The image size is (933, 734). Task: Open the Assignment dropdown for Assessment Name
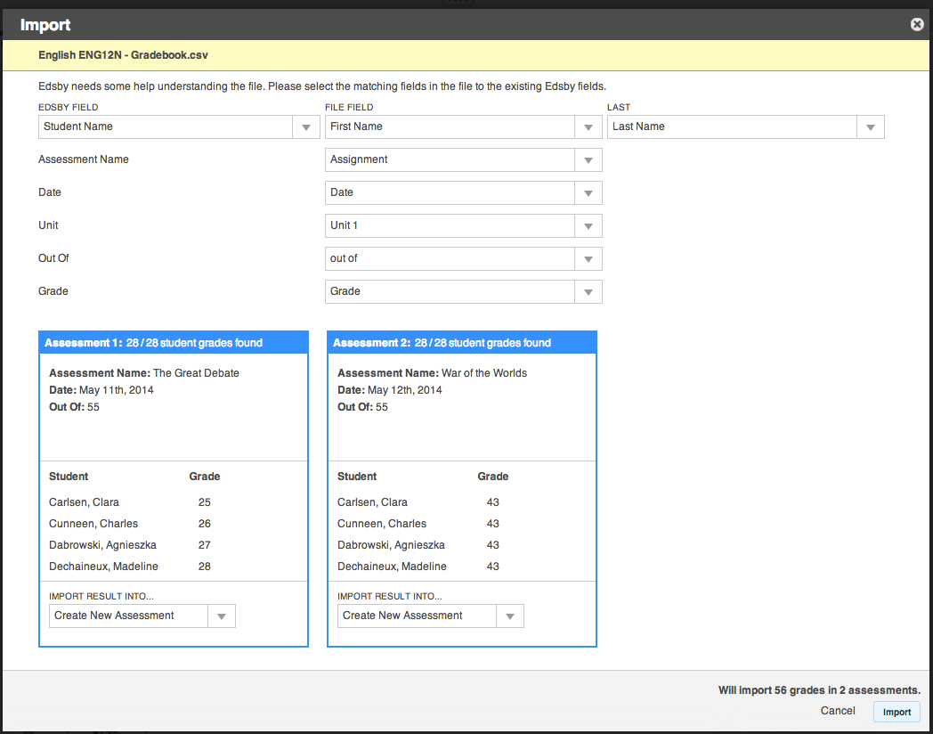click(588, 159)
